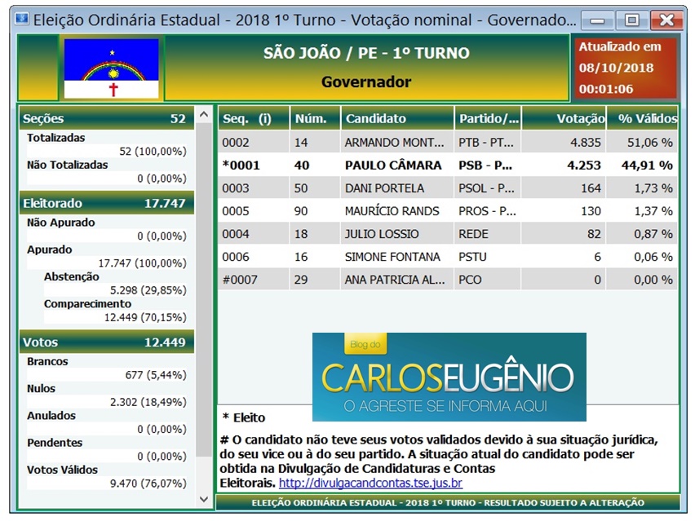
Task: Click the SÃO JOÃO / PE - 1º TURNO heading
Action: point(366,53)
